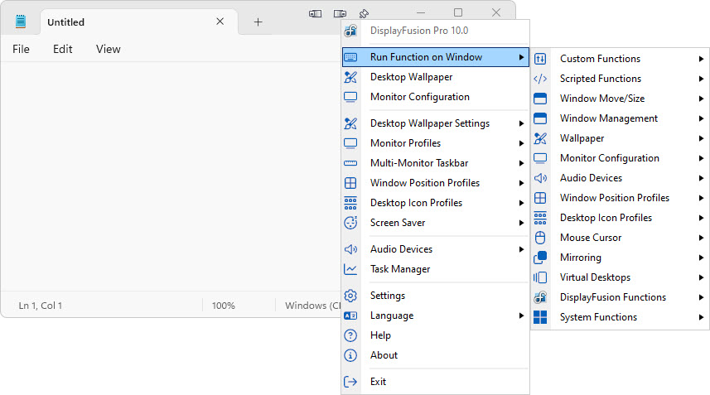
Task: Click the Mouse Cursor icon
Action: point(540,238)
